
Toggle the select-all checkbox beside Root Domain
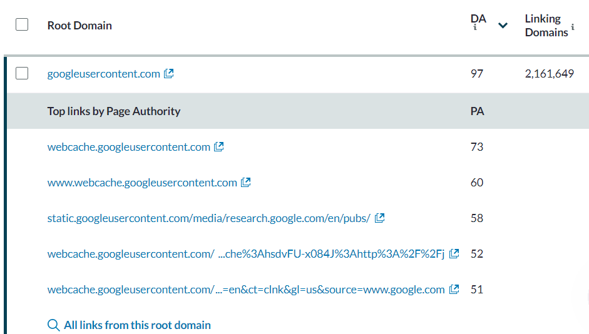click(22, 25)
